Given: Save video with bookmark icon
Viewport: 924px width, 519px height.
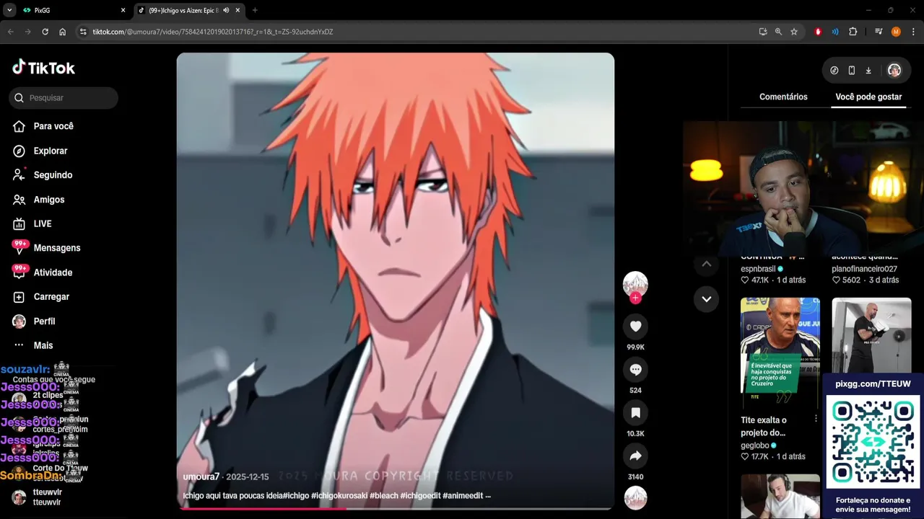Looking at the screenshot, I should (635, 413).
